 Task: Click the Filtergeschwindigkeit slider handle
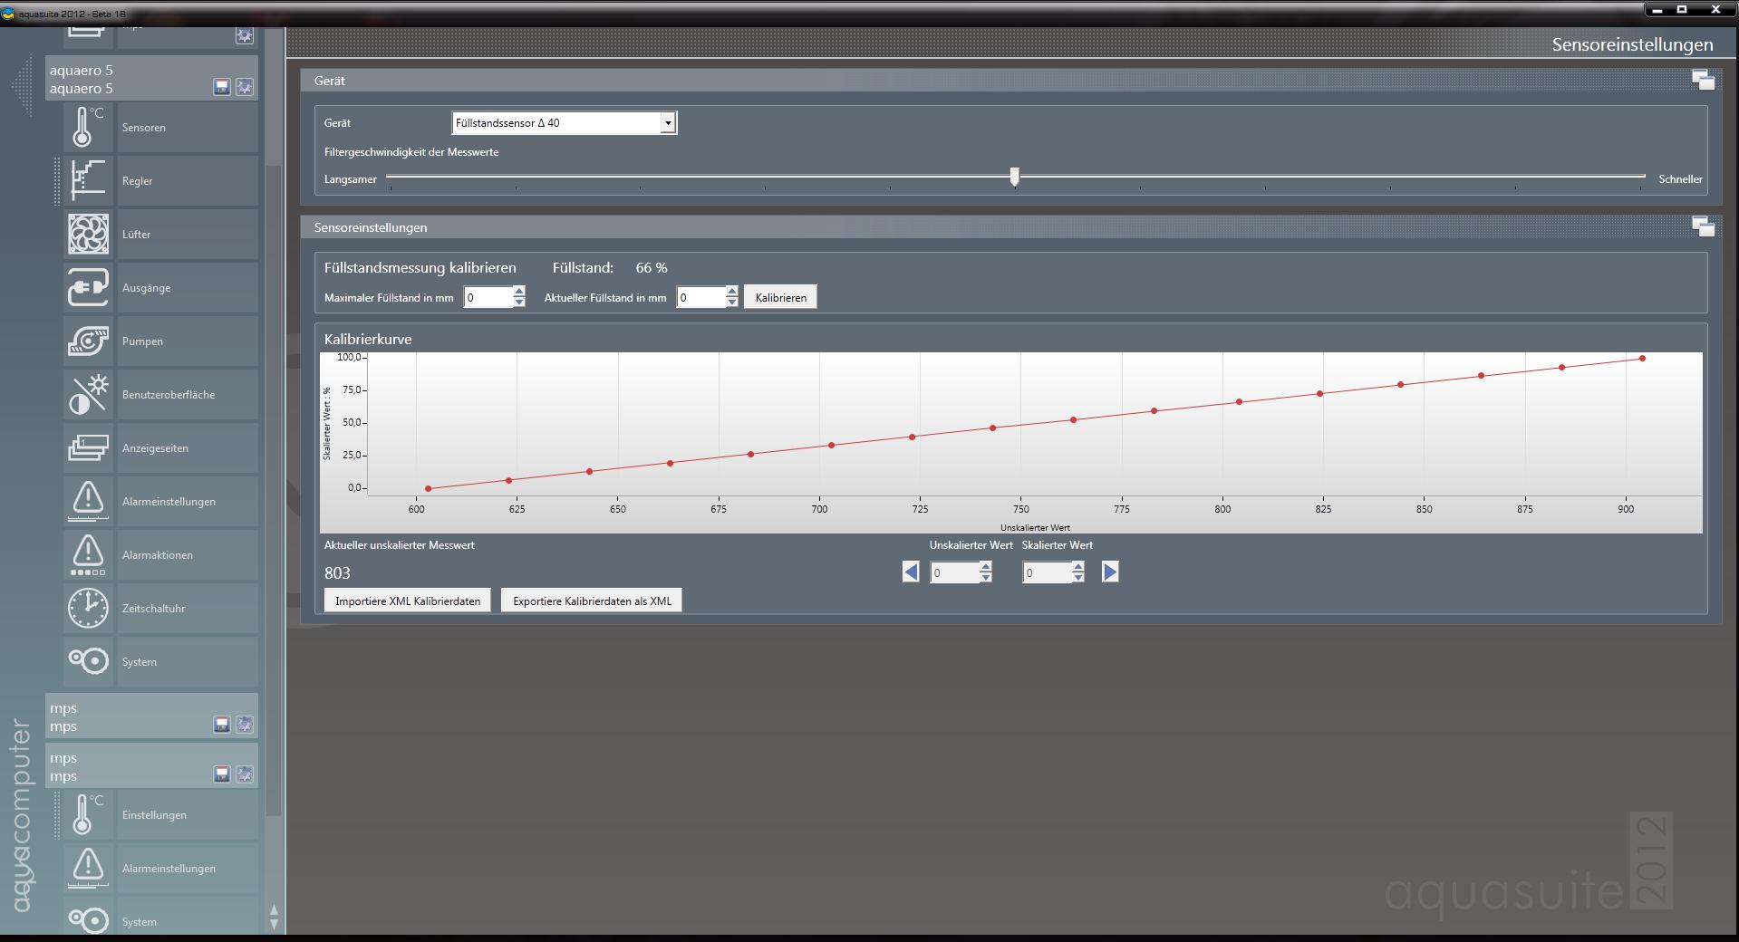tap(1014, 177)
